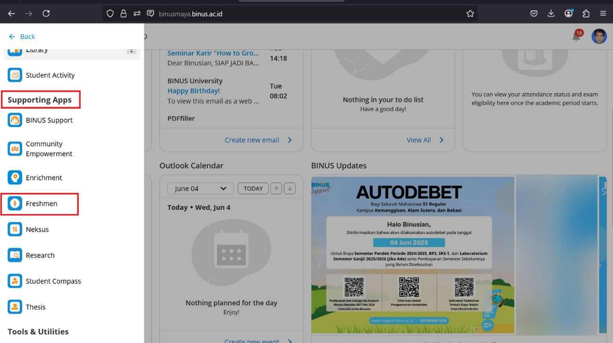Open the AUTODEBET banner image
The width and height of the screenshot is (613, 343).
(413, 255)
